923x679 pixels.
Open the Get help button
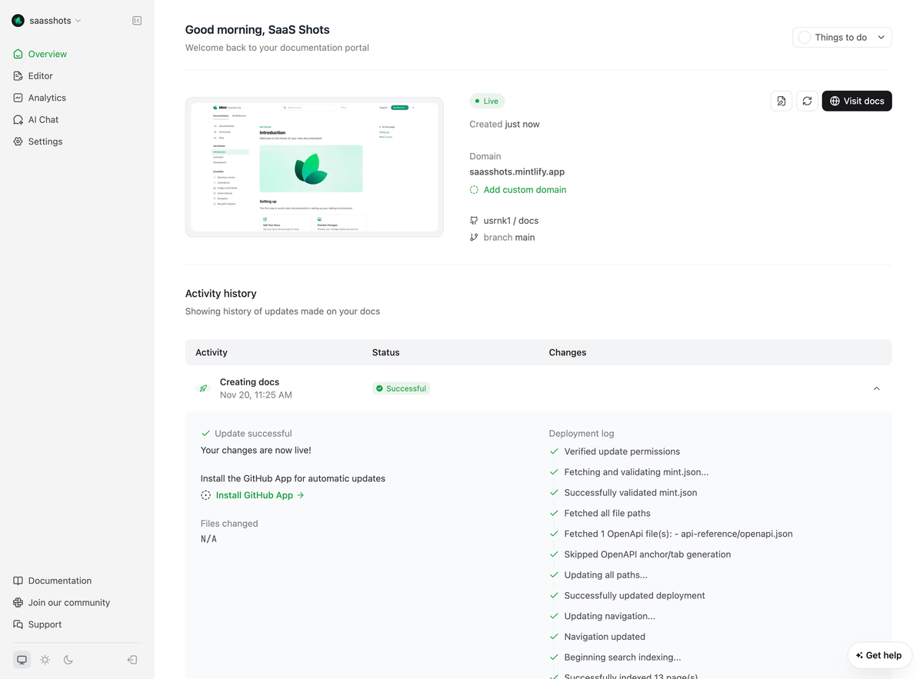click(879, 655)
